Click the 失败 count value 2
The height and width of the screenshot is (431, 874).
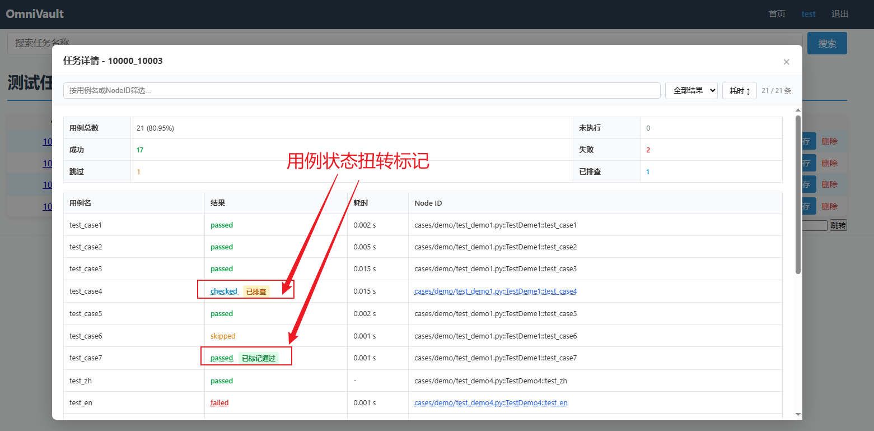(648, 150)
